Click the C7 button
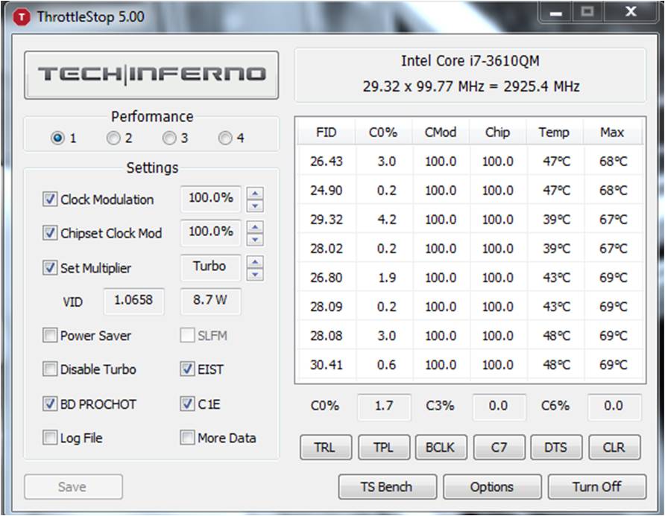 [499, 447]
